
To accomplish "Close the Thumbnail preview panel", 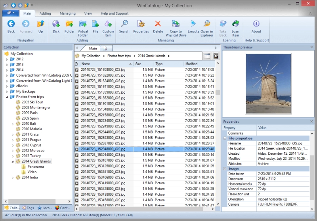I will 311,47.
